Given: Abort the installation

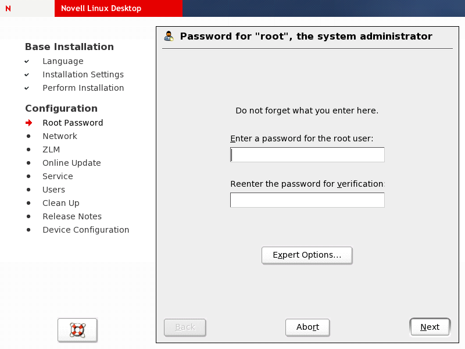Looking at the screenshot, I should (x=307, y=327).
